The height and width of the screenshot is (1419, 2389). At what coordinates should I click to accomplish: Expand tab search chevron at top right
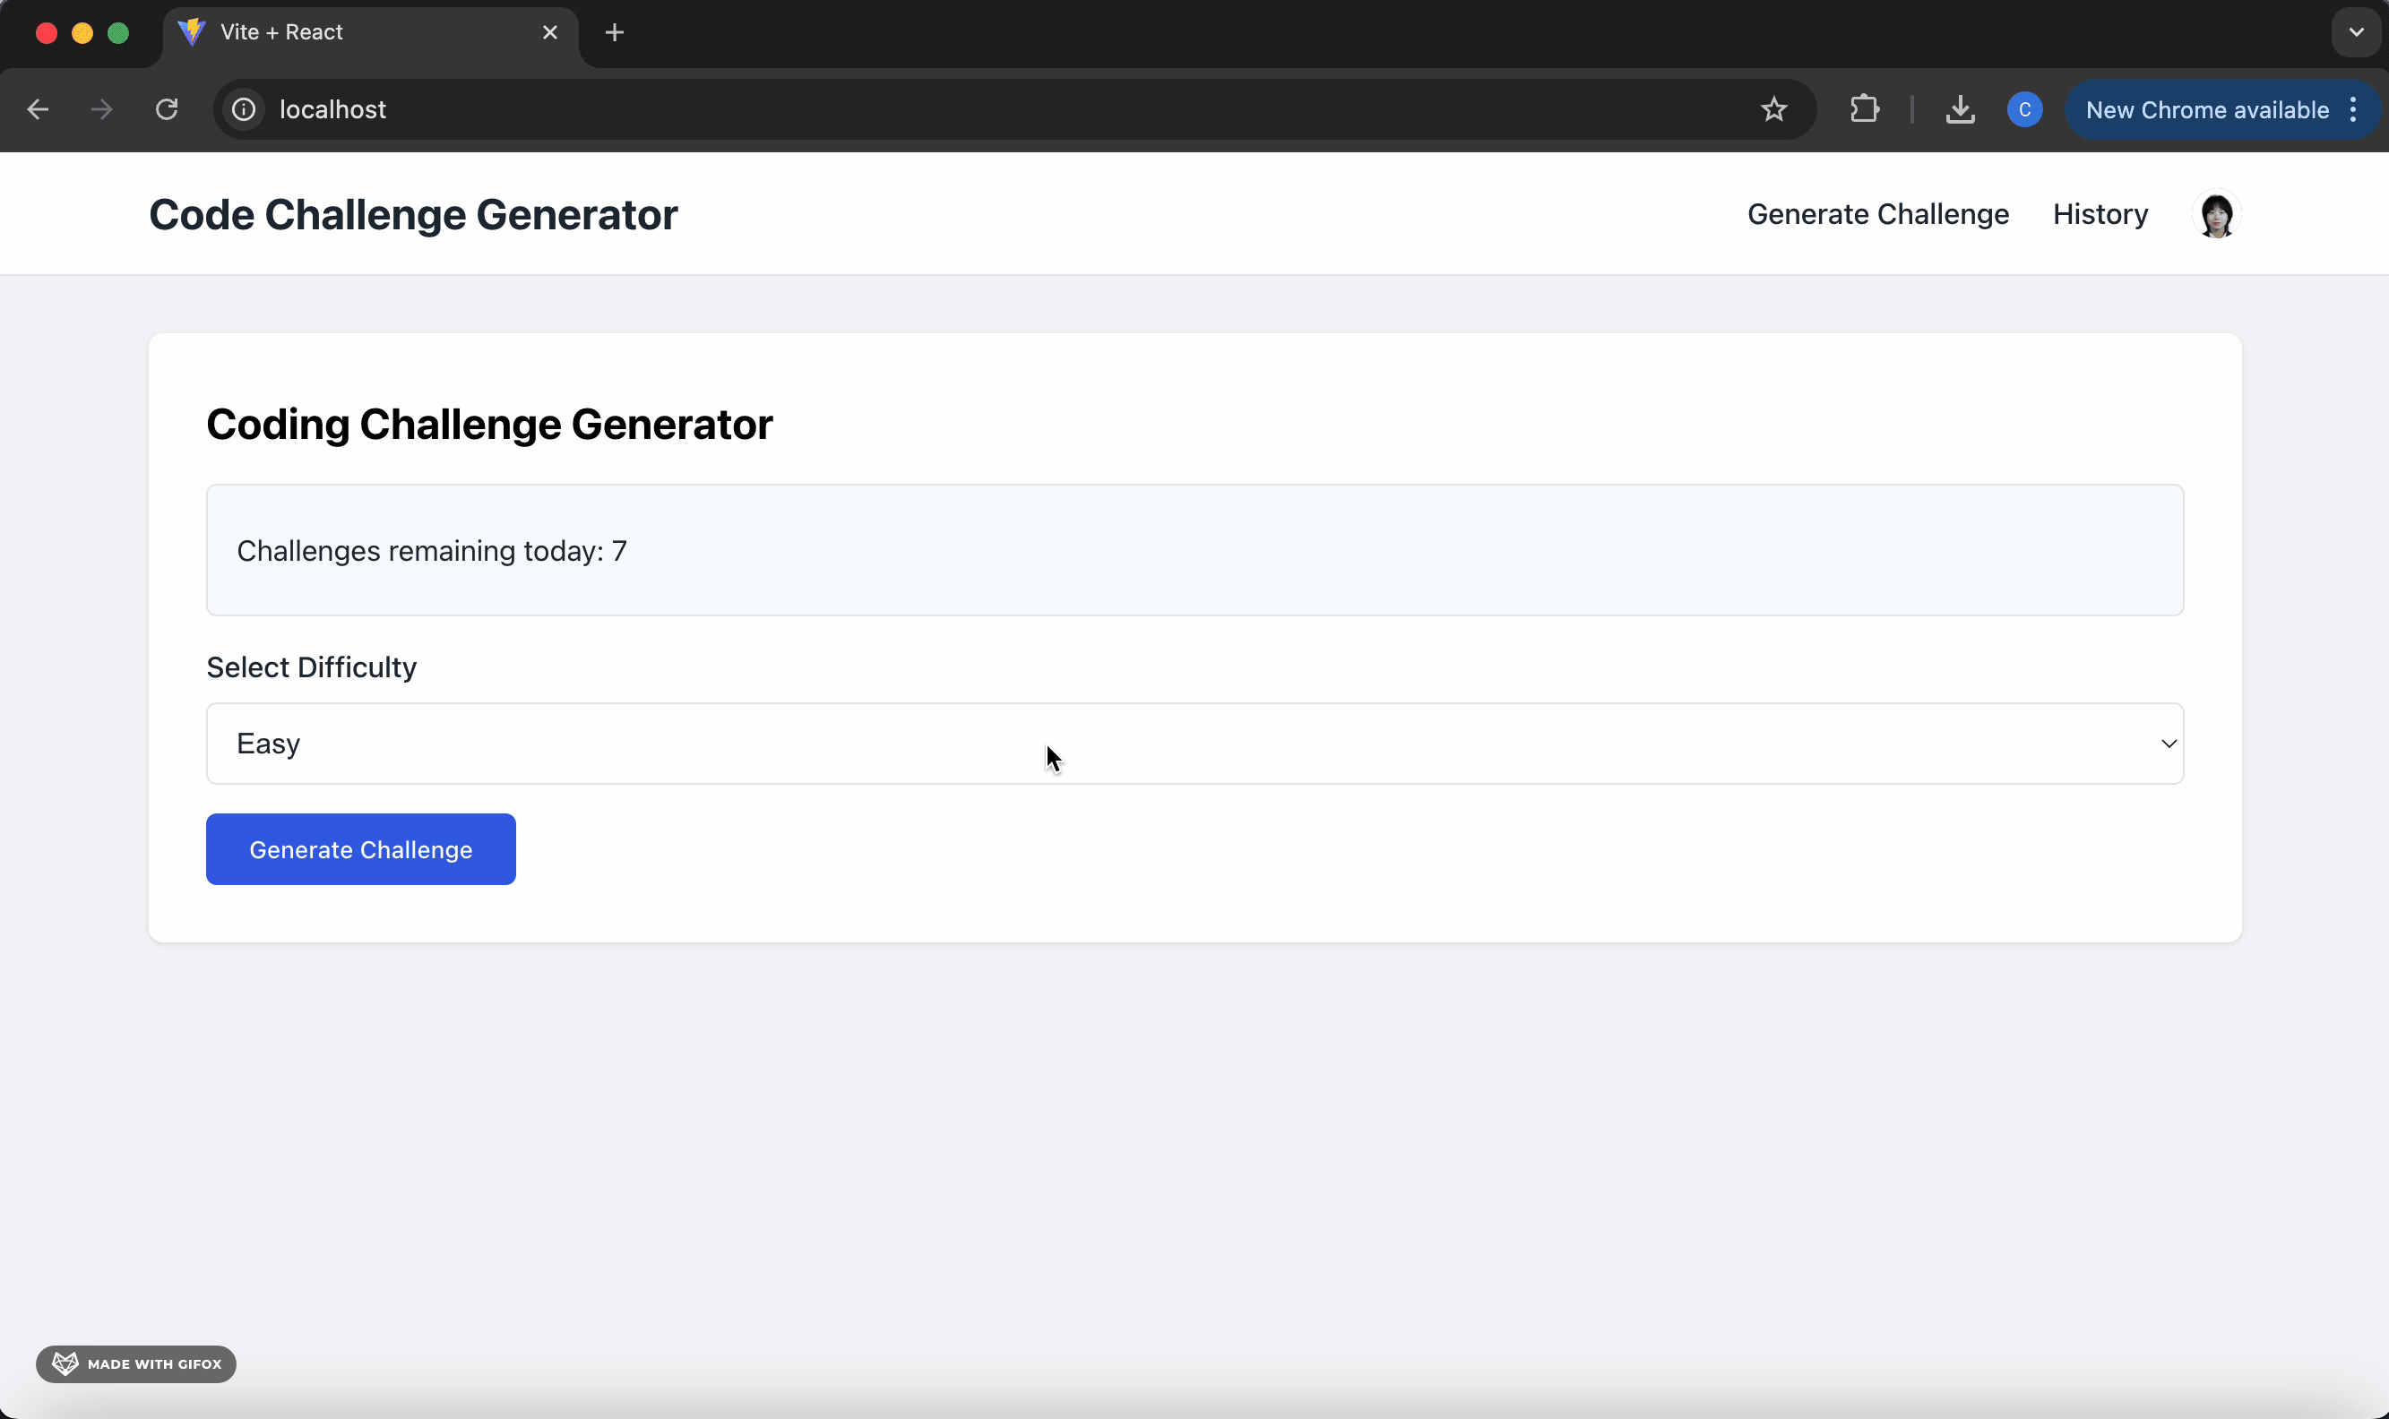pyautogui.click(x=2356, y=32)
